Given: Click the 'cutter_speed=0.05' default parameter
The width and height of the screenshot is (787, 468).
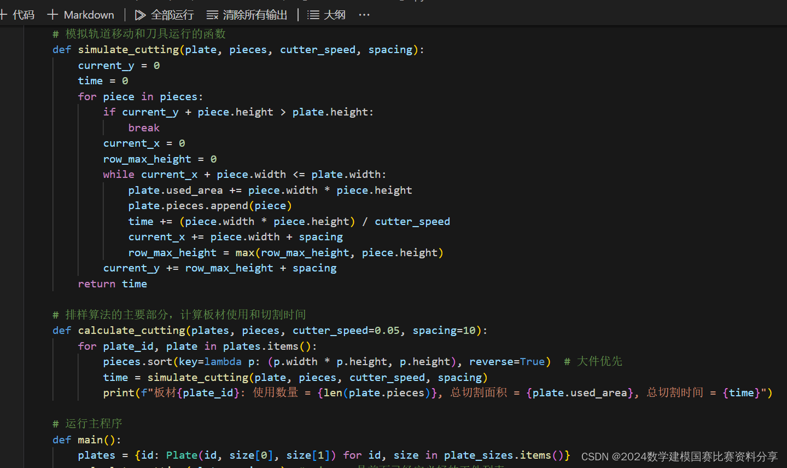Looking at the screenshot, I should pyautogui.click(x=346, y=331).
